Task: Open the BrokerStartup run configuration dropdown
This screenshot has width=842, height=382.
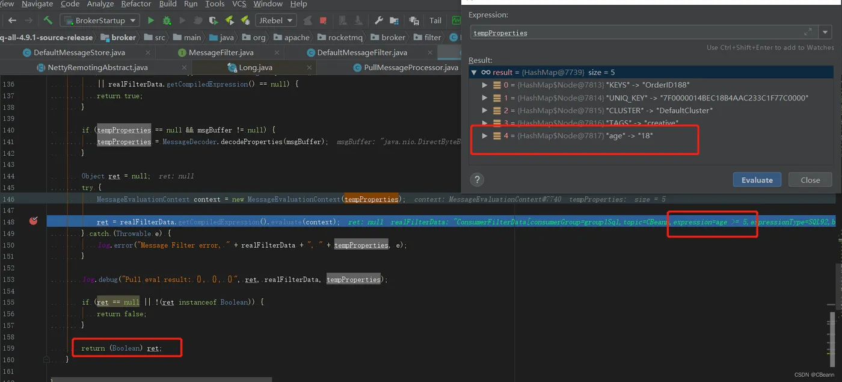Action: tap(100, 20)
